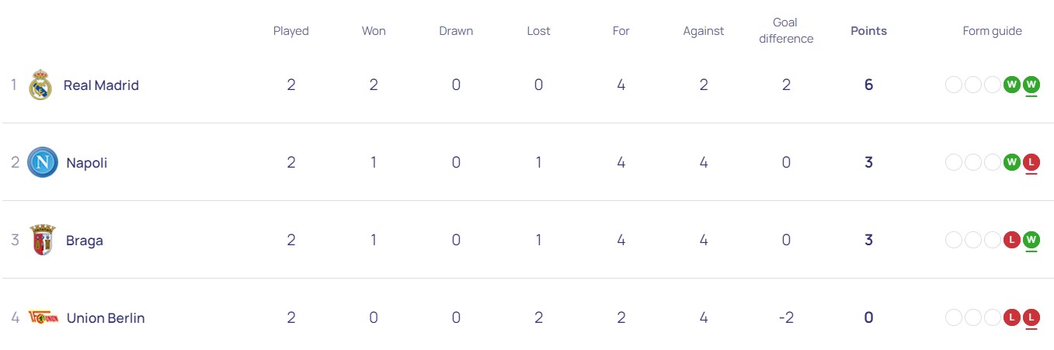The width and height of the screenshot is (1054, 350).
Task: Click the Real Madrid club crest
Action: [40, 85]
